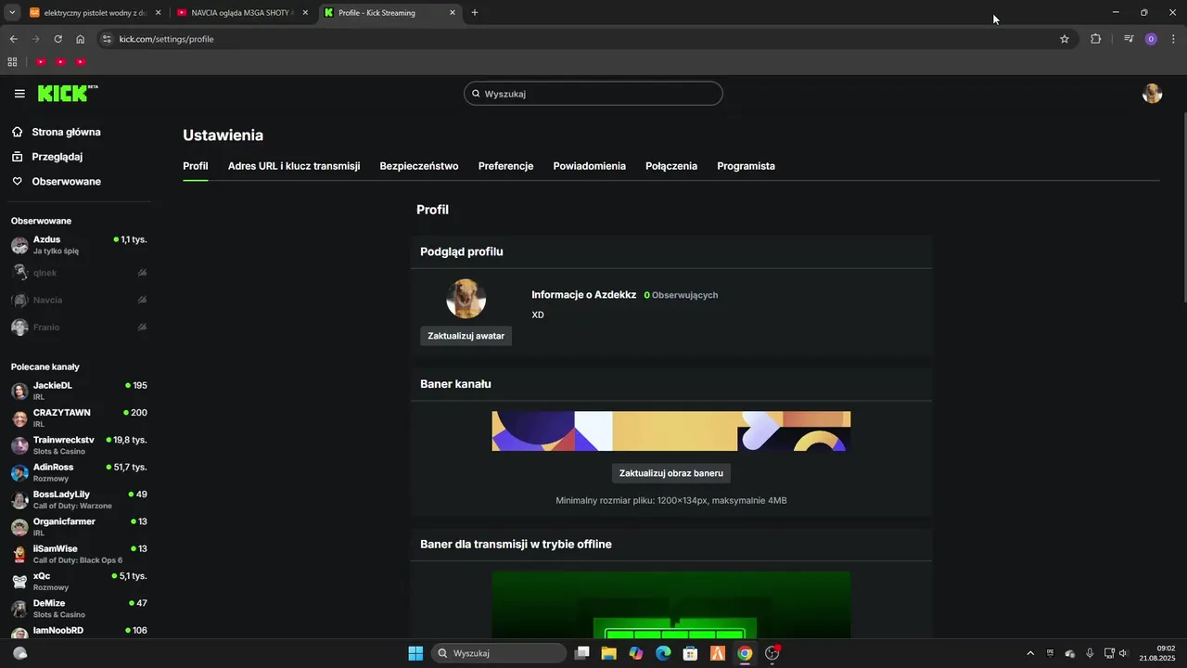
Task: Open Windows Start menu
Action: point(415,653)
